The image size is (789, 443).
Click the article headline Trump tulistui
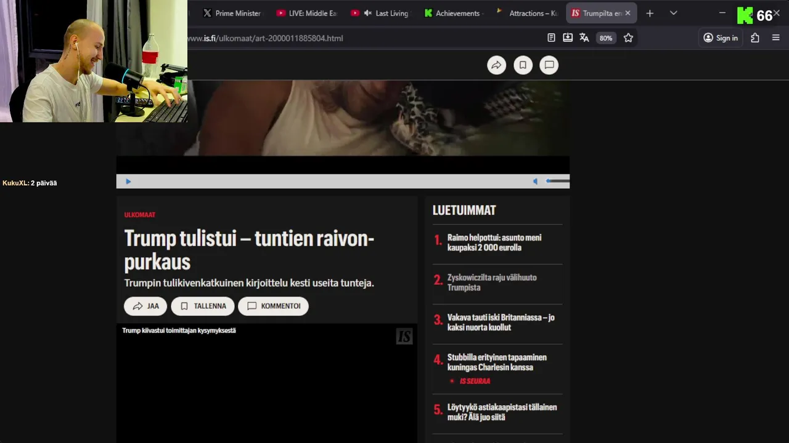click(249, 250)
